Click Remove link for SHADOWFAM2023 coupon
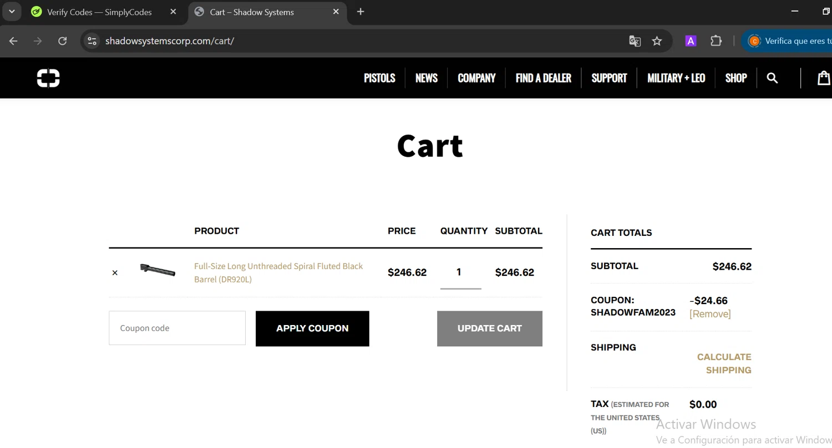This screenshot has height=448, width=832. coord(710,314)
